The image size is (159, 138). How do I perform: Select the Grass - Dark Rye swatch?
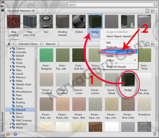click(79, 55)
